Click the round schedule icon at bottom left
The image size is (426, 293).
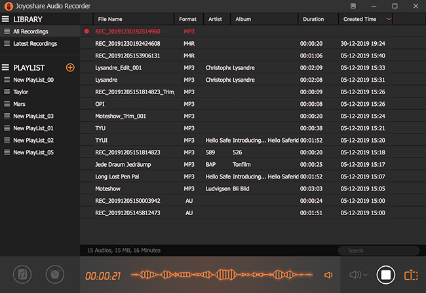click(x=55, y=275)
